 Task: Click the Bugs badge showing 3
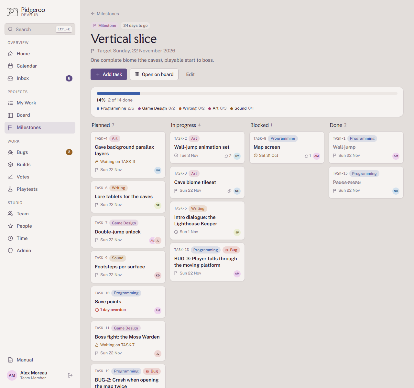pos(69,152)
